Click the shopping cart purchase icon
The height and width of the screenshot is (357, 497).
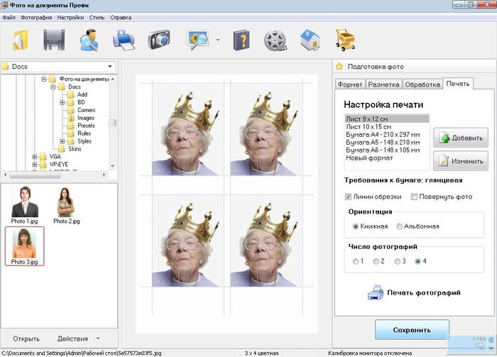pyautogui.click(x=345, y=40)
